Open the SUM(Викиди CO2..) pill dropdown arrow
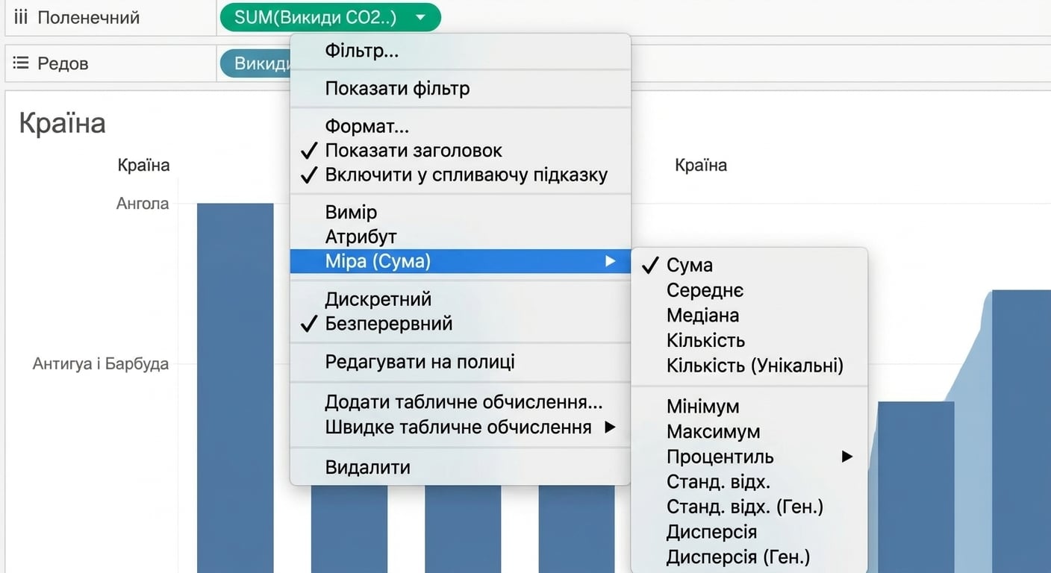The width and height of the screenshot is (1051, 573). pos(421,18)
